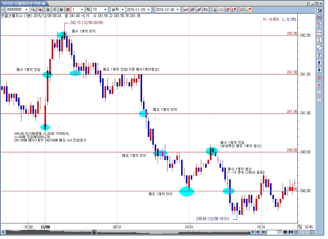Click the chart bottom scrollbar handle
Image resolution: width=328 pixels, height=239 pixels.
tap(94, 232)
